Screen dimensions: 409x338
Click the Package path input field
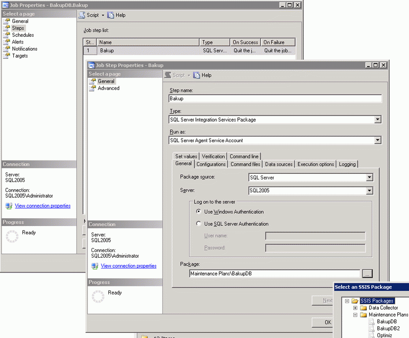pos(274,274)
